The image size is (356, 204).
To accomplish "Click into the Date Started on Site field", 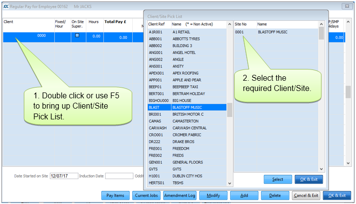I will tap(63, 176).
